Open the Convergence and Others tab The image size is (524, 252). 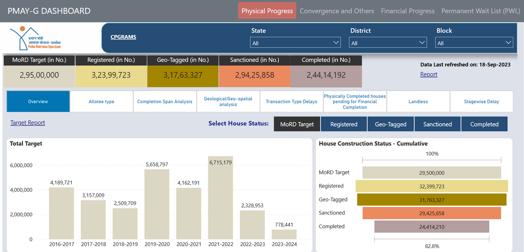[x=337, y=11]
